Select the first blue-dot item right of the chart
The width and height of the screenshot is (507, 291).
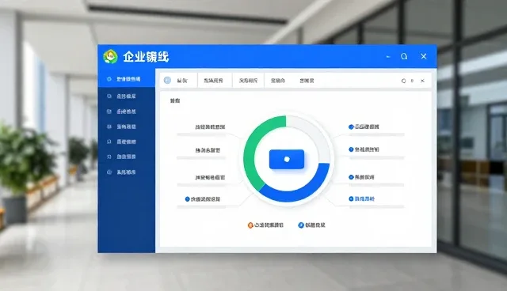click(364, 127)
